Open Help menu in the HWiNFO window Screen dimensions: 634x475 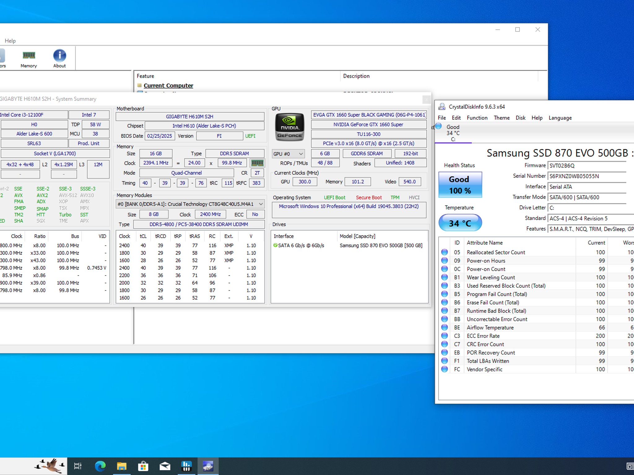point(10,41)
